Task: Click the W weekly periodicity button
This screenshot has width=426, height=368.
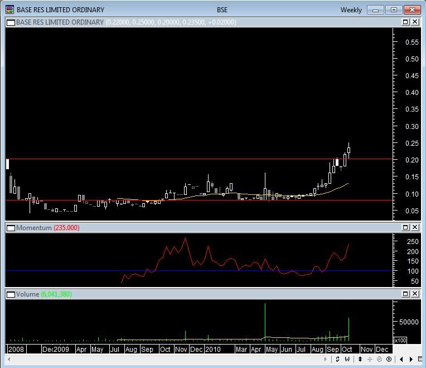Action: 347,359
